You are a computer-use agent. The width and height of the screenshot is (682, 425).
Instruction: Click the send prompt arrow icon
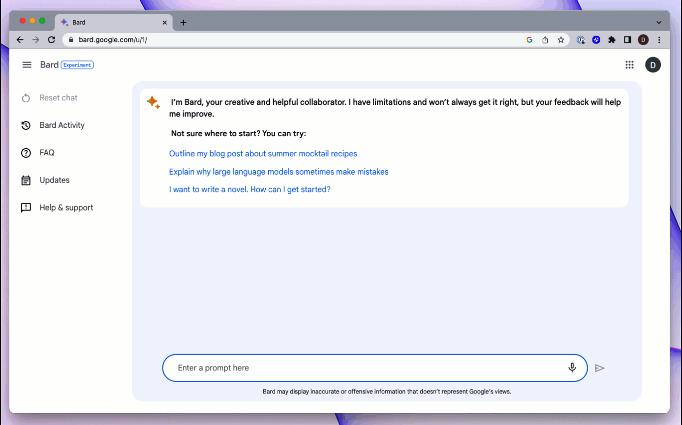(x=599, y=368)
